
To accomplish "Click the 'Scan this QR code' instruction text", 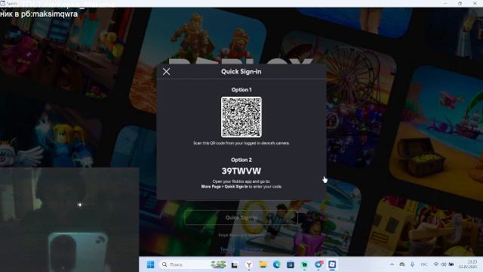I will pyautogui.click(x=241, y=143).
